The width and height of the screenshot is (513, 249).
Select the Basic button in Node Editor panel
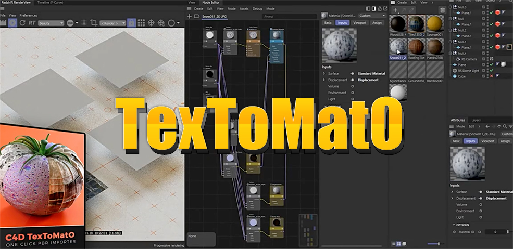point(328,23)
